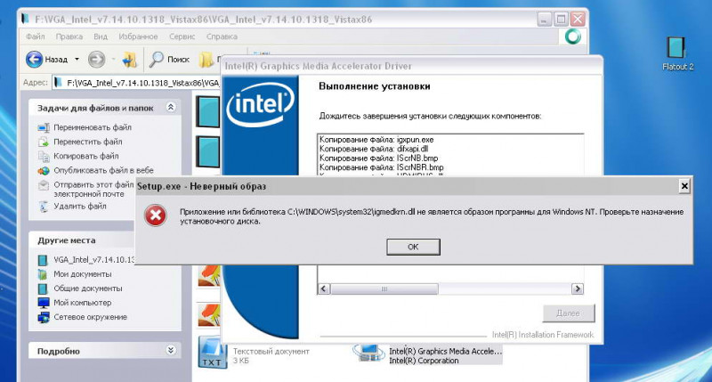Open VGA_Intel_v7.14.10.13 folder in Другие места
Image resolution: width=712 pixels, height=382 pixels.
(94, 260)
